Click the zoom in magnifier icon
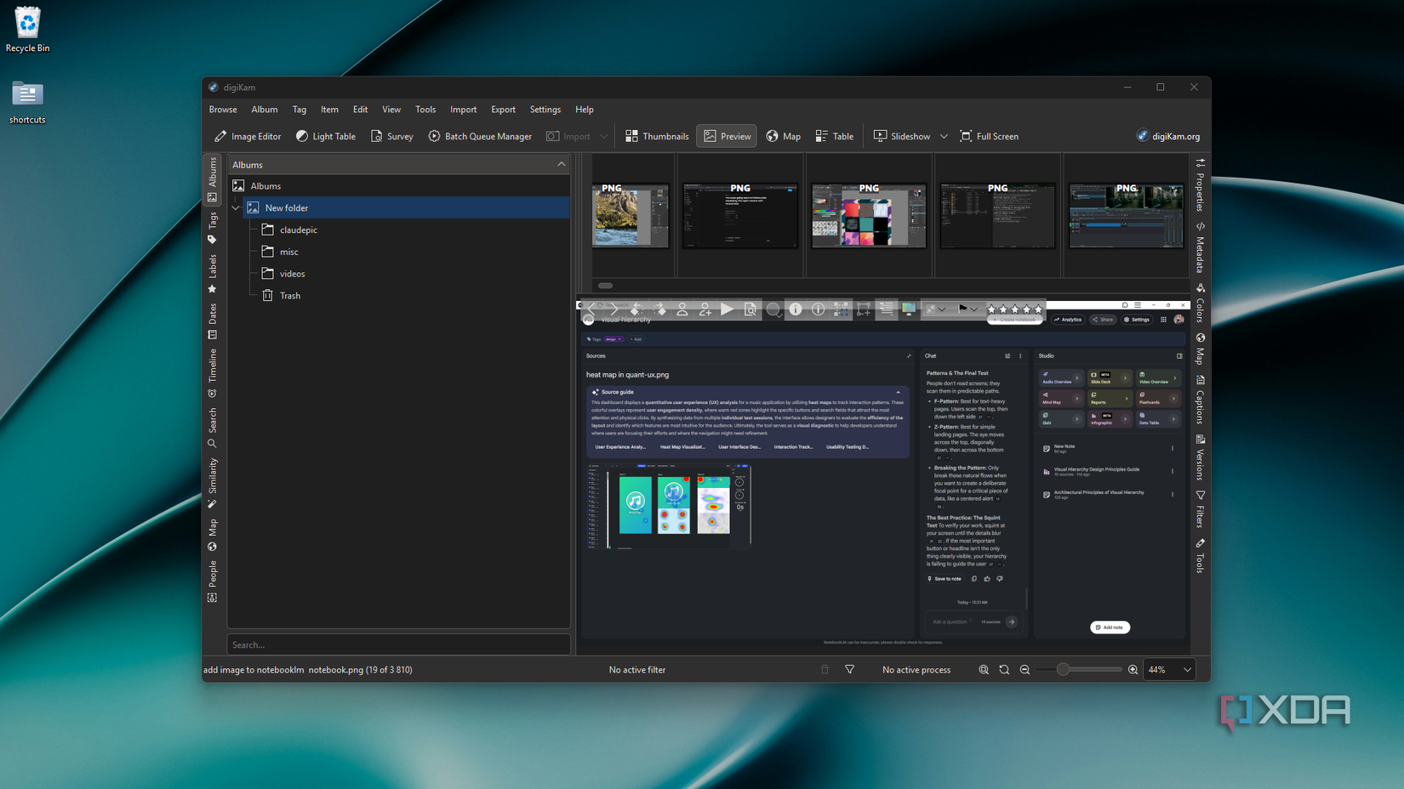The height and width of the screenshot is (789, 1404). tap(1133, 670)
